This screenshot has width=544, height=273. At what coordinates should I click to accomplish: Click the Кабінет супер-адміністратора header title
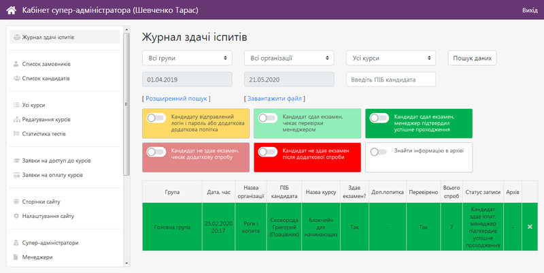110,10
